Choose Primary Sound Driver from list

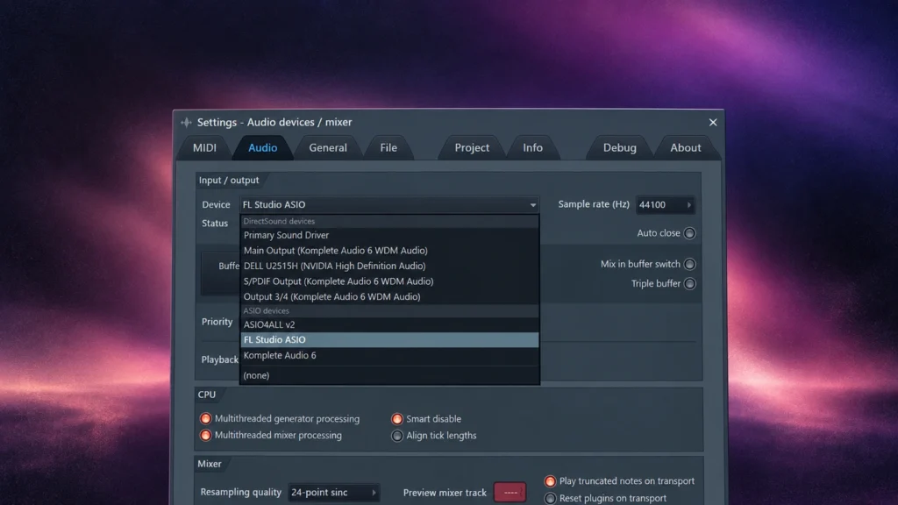coord(389,235)
